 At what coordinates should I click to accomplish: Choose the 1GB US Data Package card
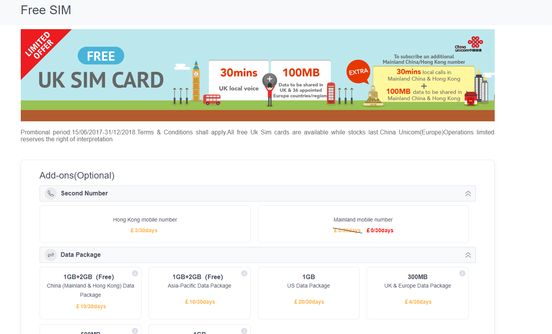pyautogui.click(x=309, y=293)
